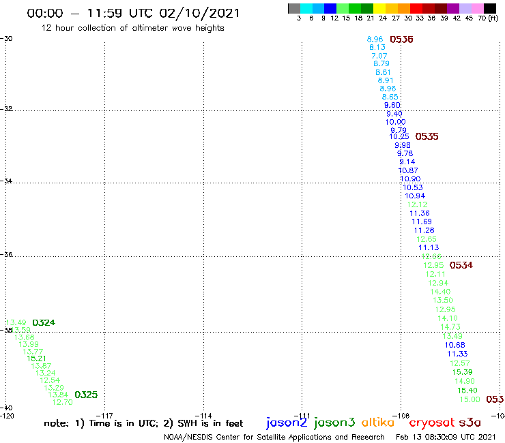
Task: Click the 8.61 wave height value
Action: tap(383, 72)
